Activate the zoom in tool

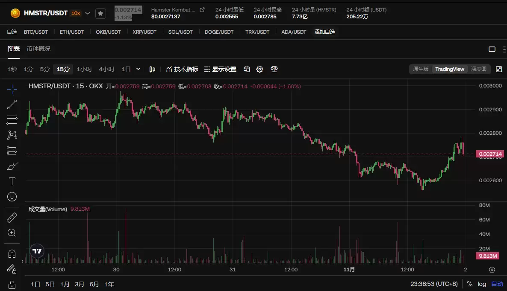(12, 233)
